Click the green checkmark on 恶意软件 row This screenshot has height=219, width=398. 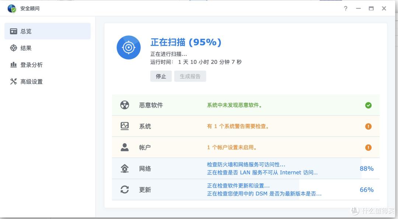(368, 105)
